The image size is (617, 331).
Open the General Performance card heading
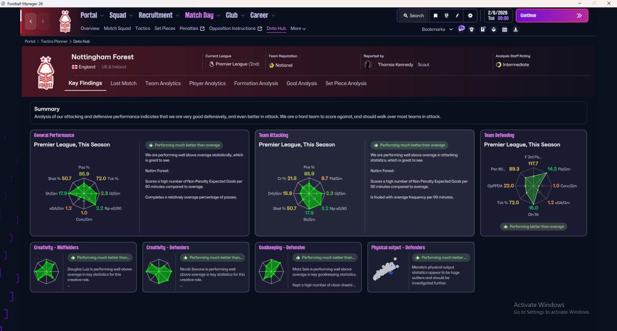(x=54, y=135)
